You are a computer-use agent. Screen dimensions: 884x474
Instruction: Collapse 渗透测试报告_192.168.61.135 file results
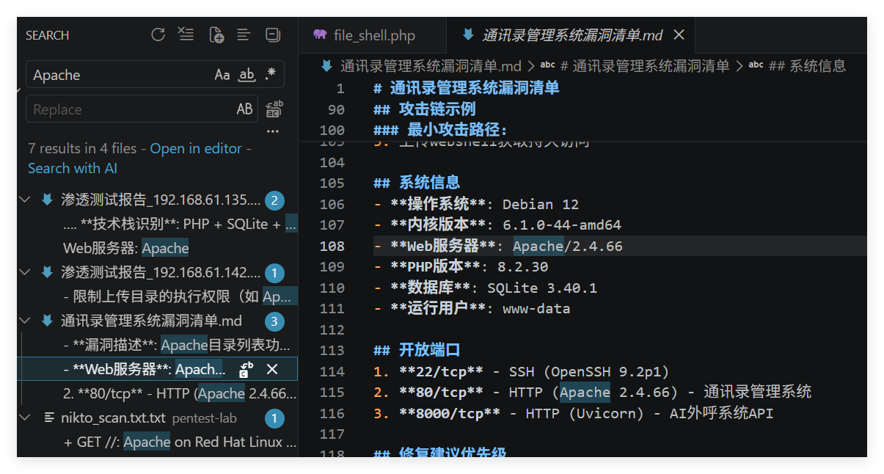tap(25, 200)
